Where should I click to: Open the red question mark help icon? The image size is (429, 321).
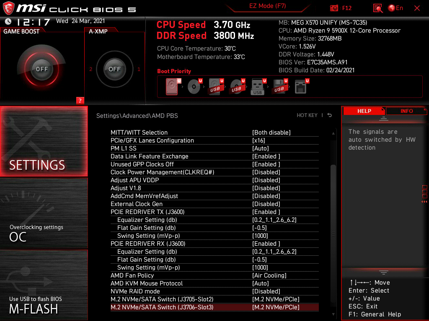pos(80,100)
